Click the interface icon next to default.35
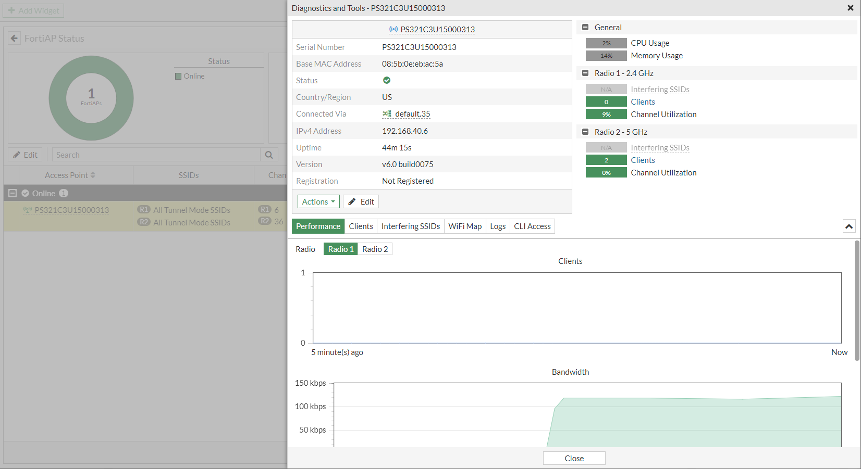The image size is (861, 469). pyautogui.click(x=387, y=113)
